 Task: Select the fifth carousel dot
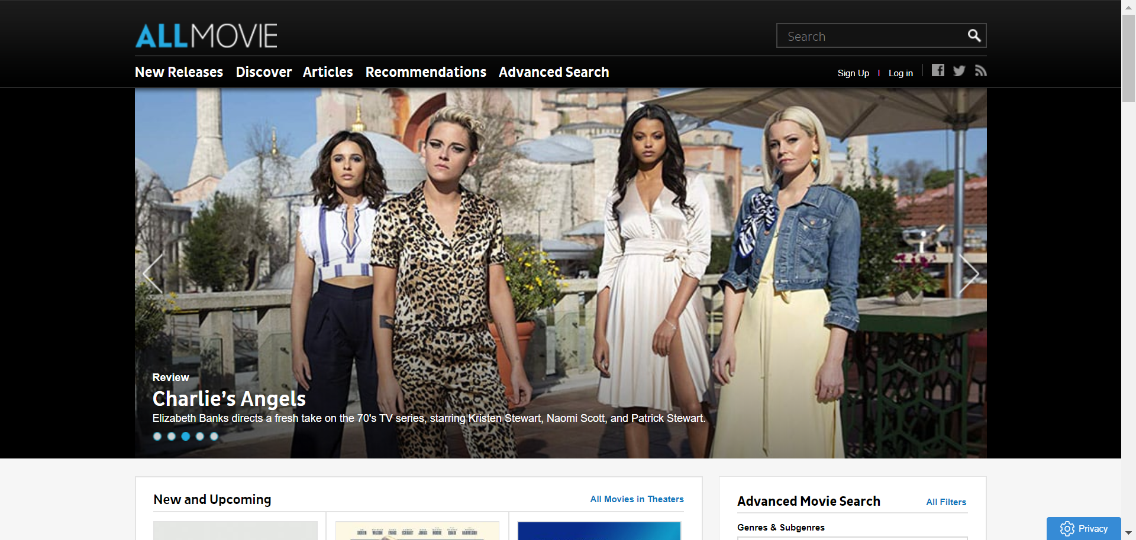click(x=214, y=437)
